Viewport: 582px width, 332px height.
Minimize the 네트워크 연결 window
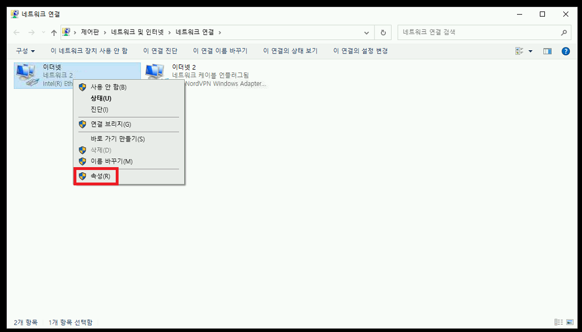point(520,14)
